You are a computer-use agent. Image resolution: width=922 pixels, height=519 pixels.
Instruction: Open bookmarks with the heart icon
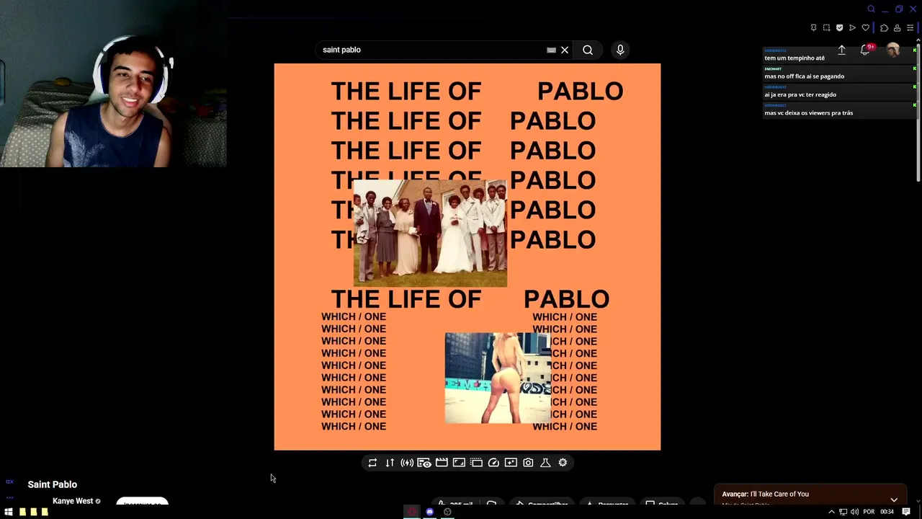pyautogui.click(x=865, y=28)
